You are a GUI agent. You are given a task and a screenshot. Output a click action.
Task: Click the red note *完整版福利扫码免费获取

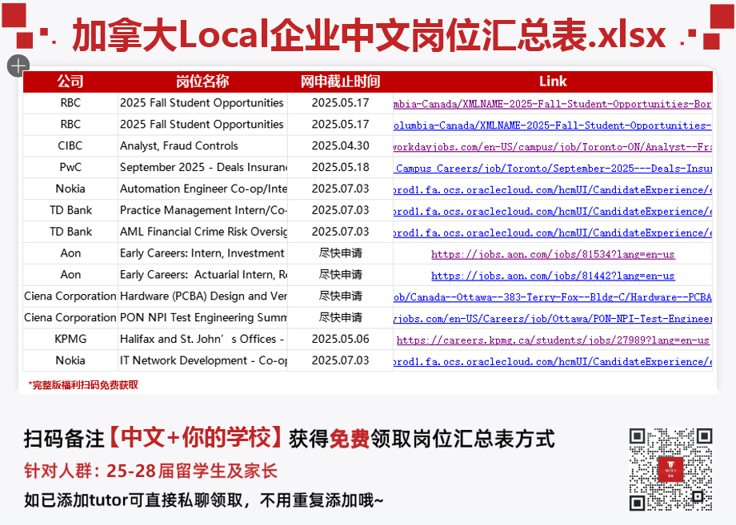83,385
